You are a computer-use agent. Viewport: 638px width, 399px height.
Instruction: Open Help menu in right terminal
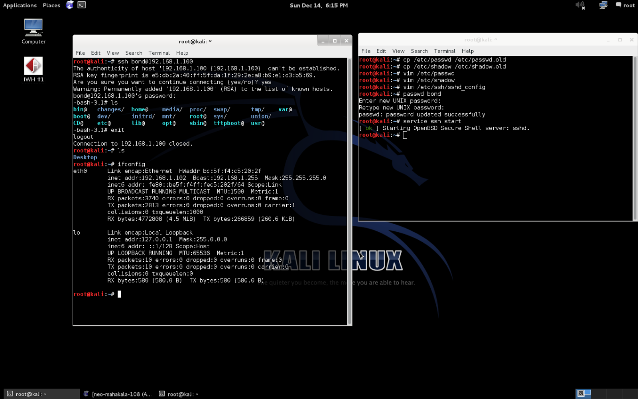click(x=468, y=51)
